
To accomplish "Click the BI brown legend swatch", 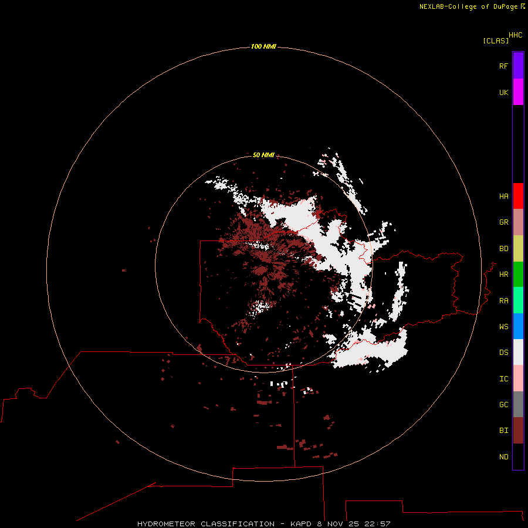I will pos(518,431).
